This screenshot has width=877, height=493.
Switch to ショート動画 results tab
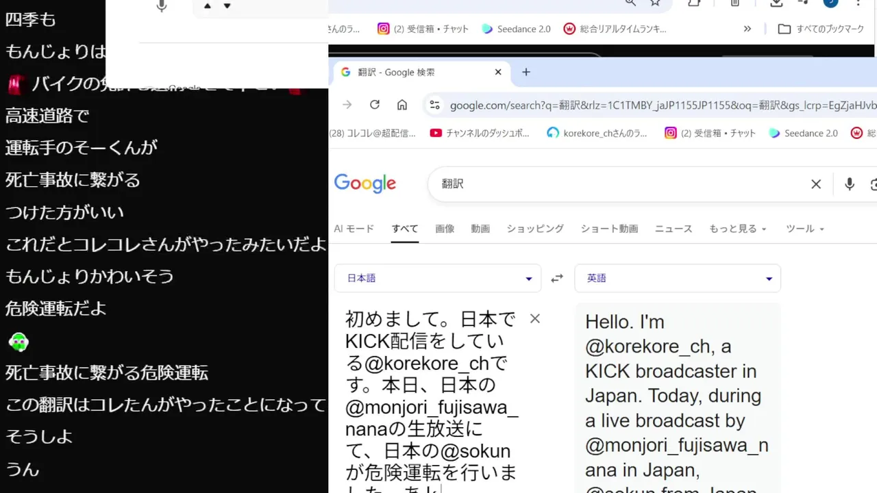click(x=609, y=229)
